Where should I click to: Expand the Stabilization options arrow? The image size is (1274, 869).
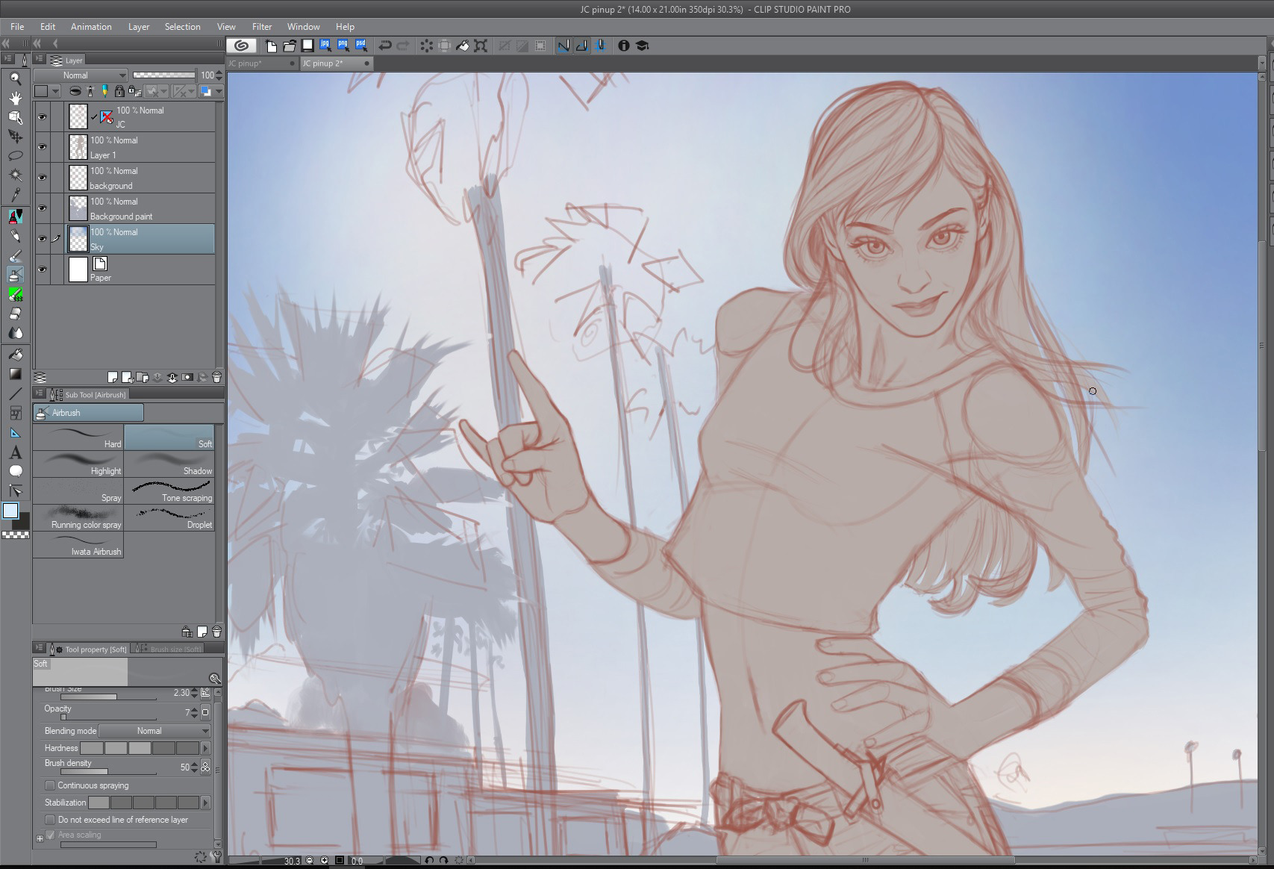point(205,803)
